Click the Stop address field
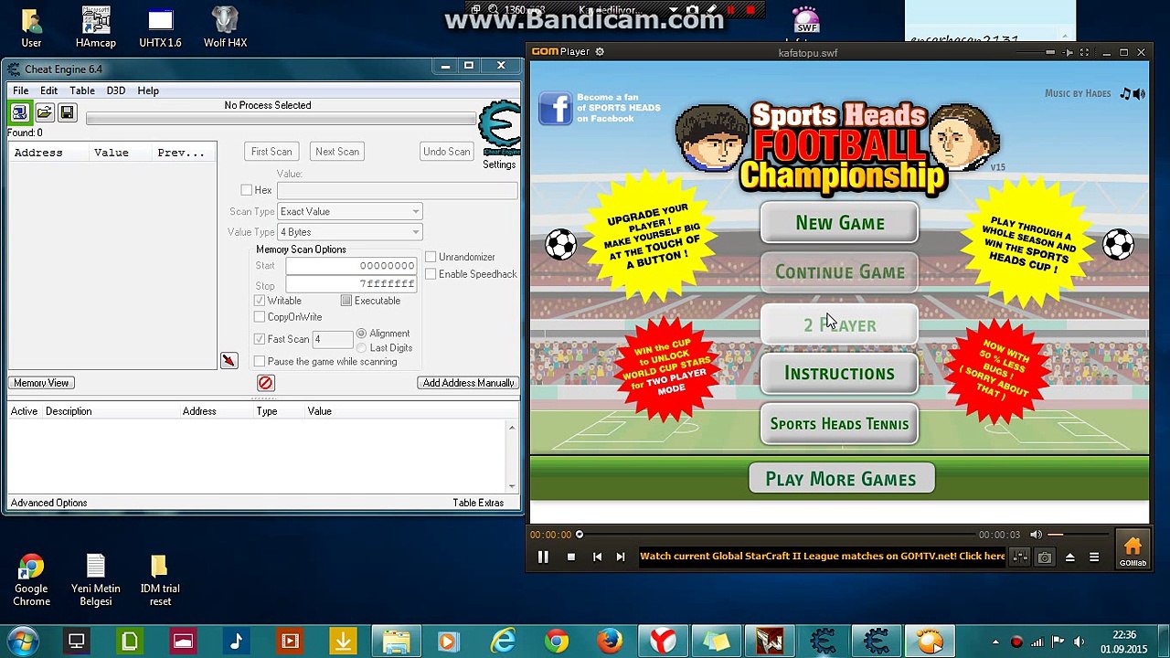The width and height of the screenshot is (1170, 658). click(x=351, y=284)
